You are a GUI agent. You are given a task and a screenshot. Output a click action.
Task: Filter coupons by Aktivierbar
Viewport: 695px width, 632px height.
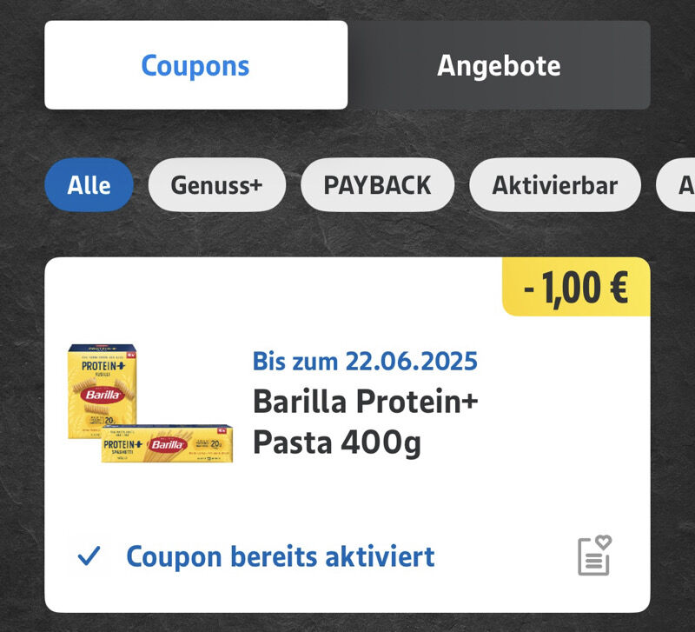tap(555, 185)
